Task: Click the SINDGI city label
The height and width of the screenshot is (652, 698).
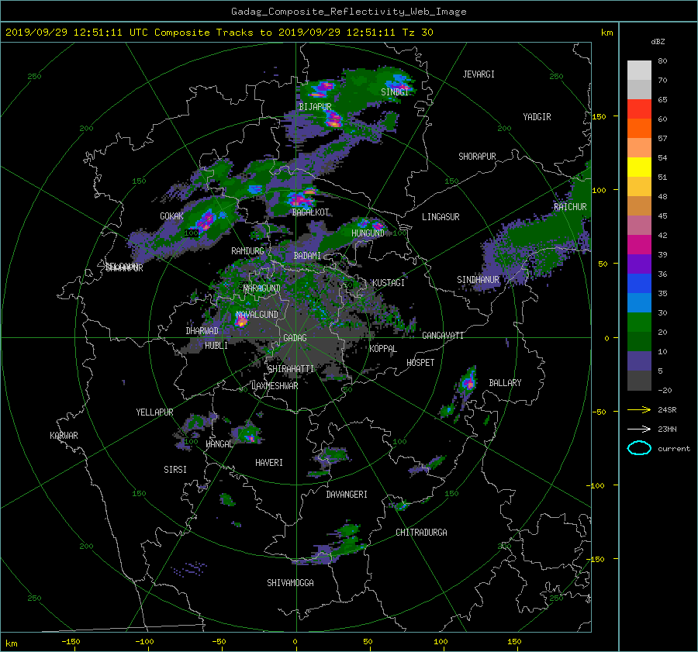Action: 395,92
